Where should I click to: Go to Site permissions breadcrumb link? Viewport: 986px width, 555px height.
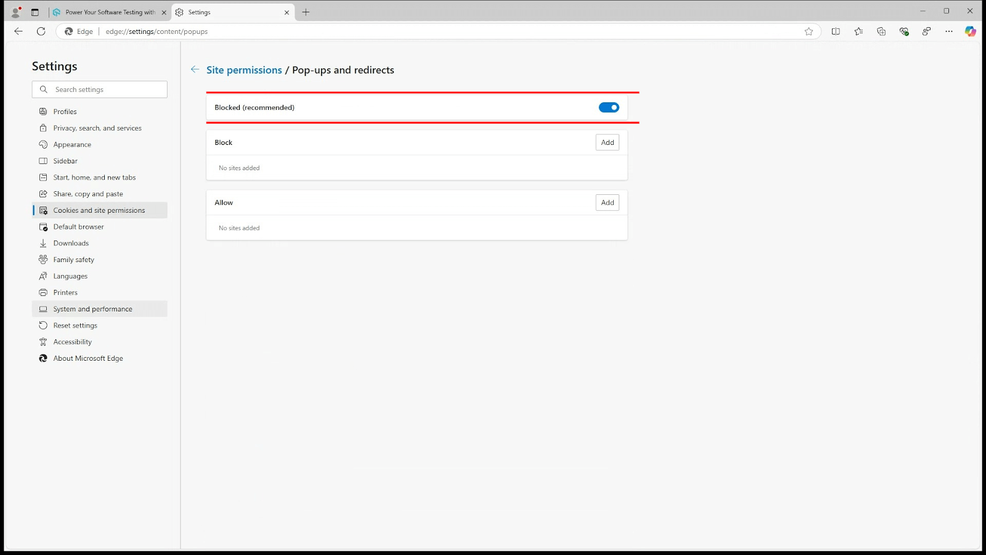pos(244,70)
